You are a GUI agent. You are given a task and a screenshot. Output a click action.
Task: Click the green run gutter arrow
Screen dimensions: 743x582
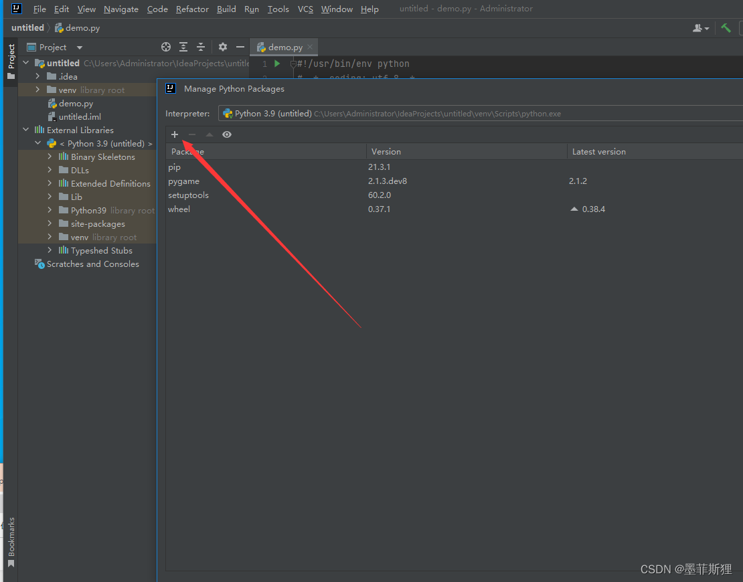pos(277,64)
